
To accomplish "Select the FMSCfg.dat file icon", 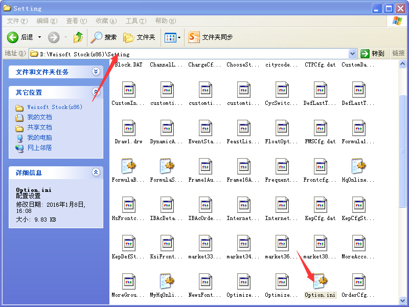I will pos(320,128).
